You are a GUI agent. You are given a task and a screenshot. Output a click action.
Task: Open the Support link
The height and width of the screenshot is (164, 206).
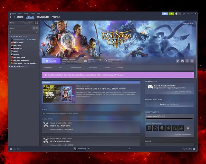120,68
